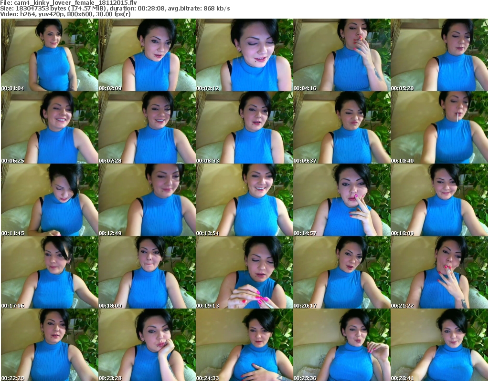This screenshot has height=381, width=489.
Task: Open the 00:16:00 preview frame
Action: [x=439, y=200]
